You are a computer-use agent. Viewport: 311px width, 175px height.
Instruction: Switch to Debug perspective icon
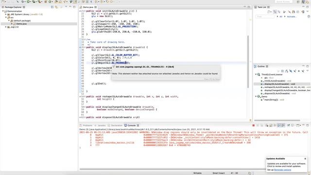point(308,2)
